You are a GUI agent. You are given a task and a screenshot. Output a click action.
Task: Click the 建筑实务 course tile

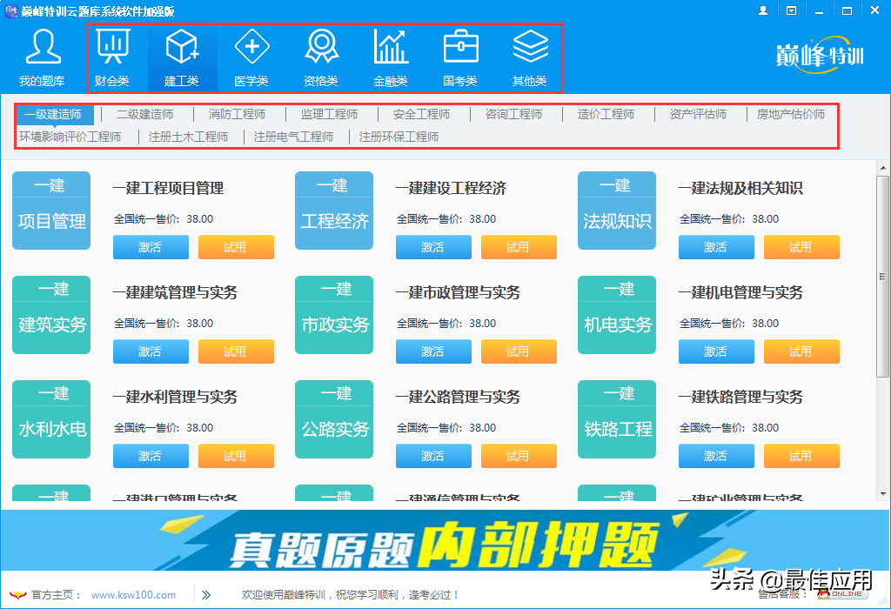pos(51,315)
